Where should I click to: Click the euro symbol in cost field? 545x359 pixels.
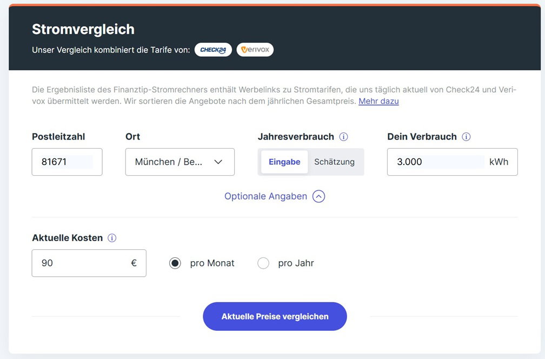[x=134, y=263]
